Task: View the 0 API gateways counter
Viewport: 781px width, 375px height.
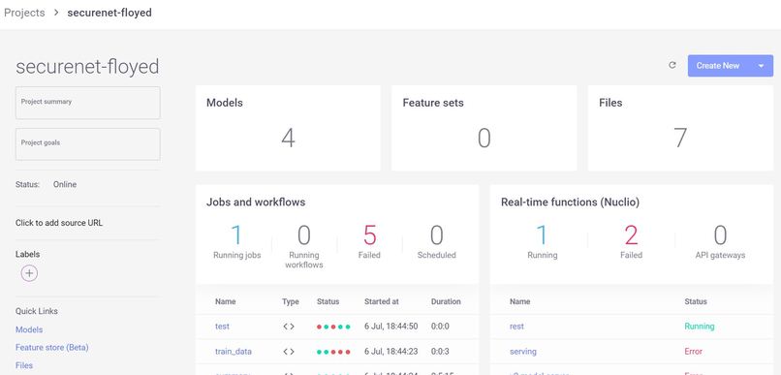Action: [720, 242]
